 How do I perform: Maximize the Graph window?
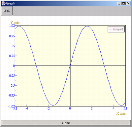(124, 3)
